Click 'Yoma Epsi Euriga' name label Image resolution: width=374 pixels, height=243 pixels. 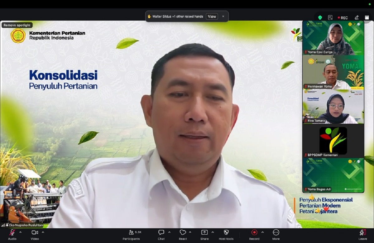[318, 52]
